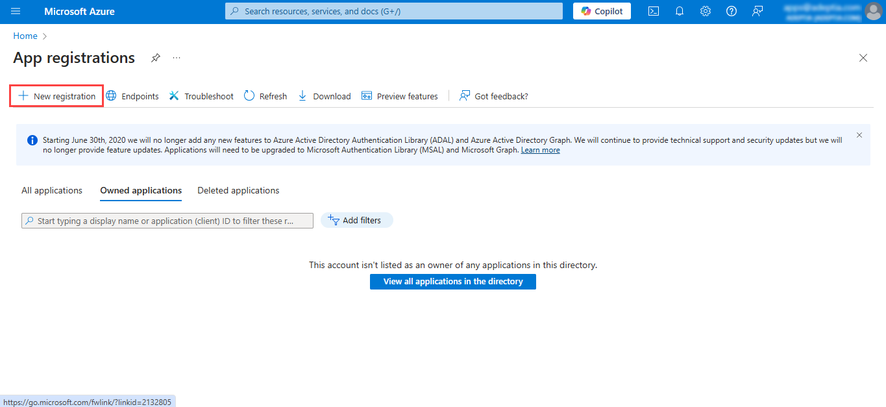Open Preview features
This screenshot has width=886, height=407.
400,96
